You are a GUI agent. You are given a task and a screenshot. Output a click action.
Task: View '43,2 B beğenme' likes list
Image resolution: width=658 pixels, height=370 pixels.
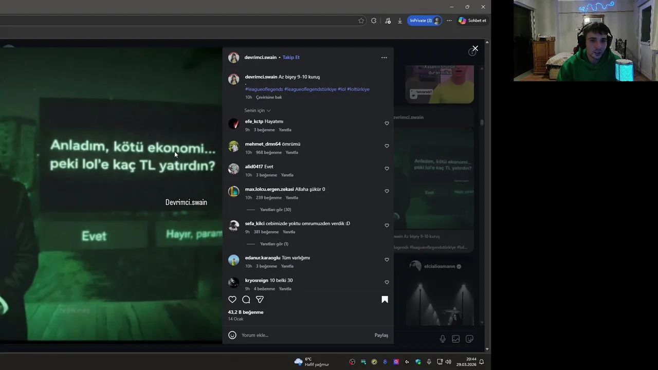(x=246, y=312)
